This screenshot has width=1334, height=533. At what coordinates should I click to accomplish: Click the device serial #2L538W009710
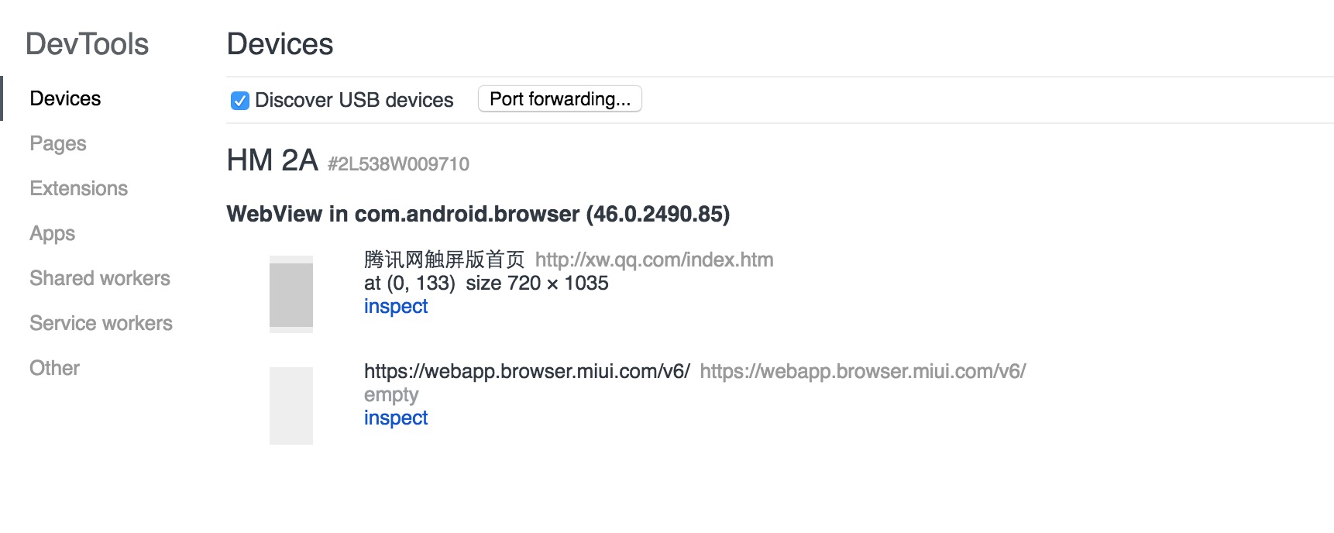coord(398,164)
